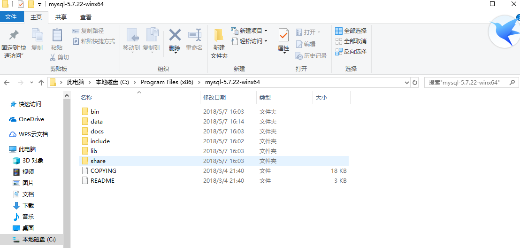The height and width of the screenshot is (248, 520).
Task: Click the navigation pane scroll-up arrow
Action: 67,95
